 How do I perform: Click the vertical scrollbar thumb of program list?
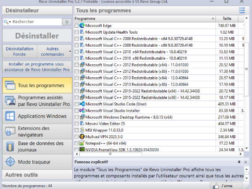(x=247, y=69)
